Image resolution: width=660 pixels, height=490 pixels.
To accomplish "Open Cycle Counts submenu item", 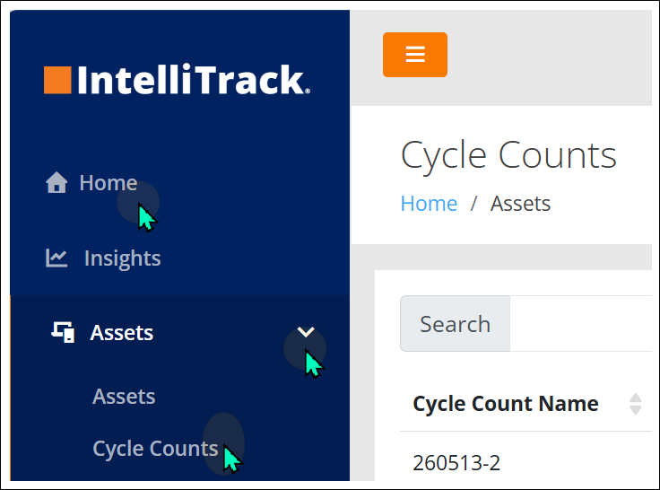I will pos(155,449).
